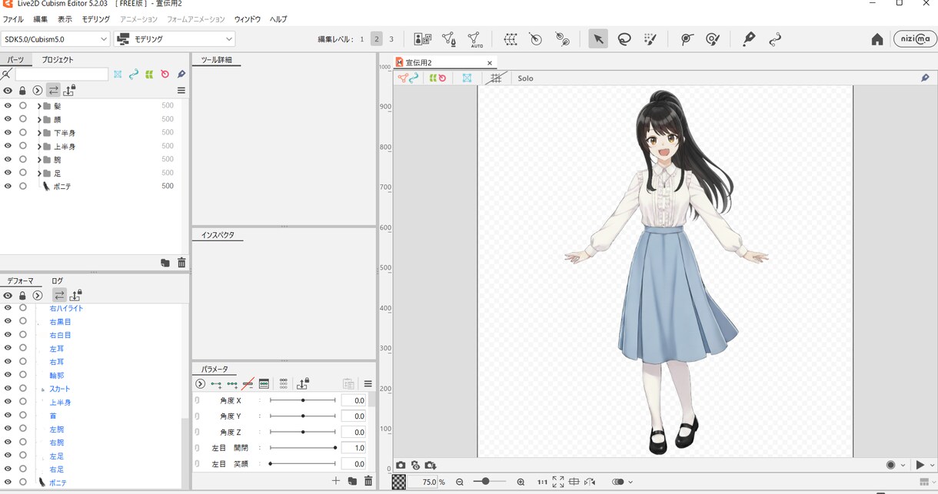The height and width of the screenshot is (494, 938).
Task: Click the pen filter icon in Parts panel
Action: pyautogui.click(x=181, y=75)
